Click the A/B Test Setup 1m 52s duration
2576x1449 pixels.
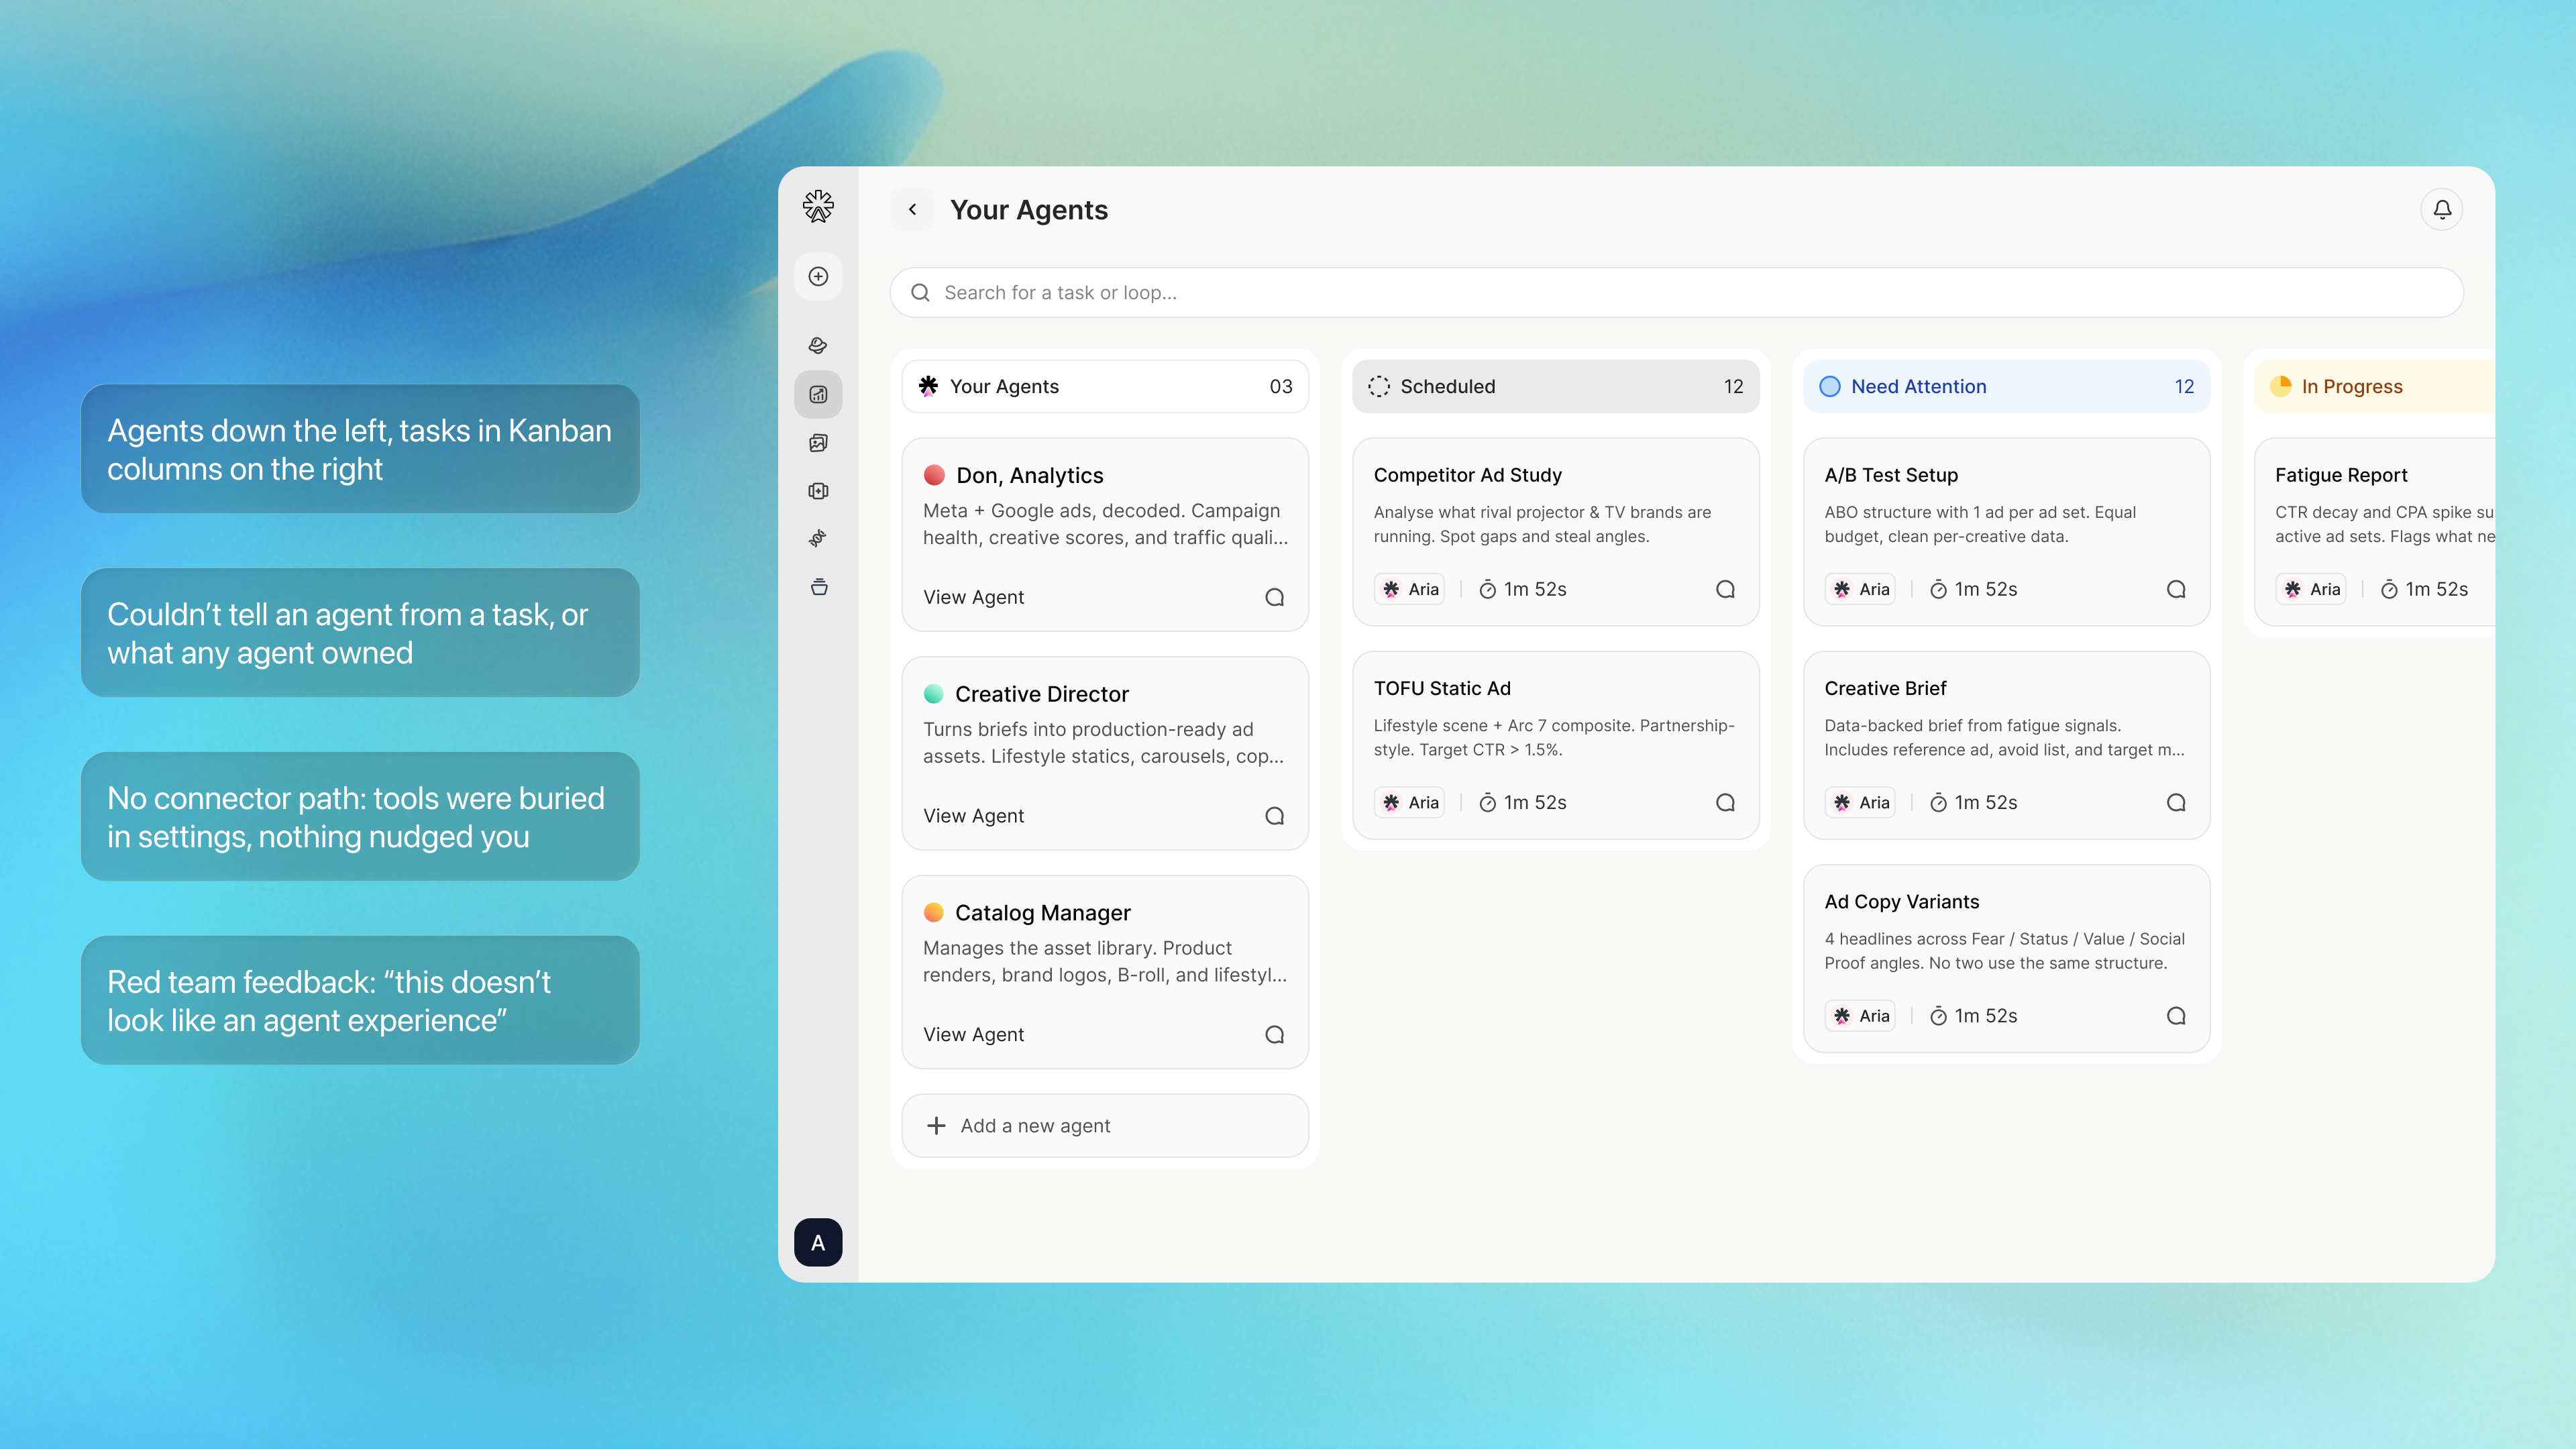pos(1985,589)
